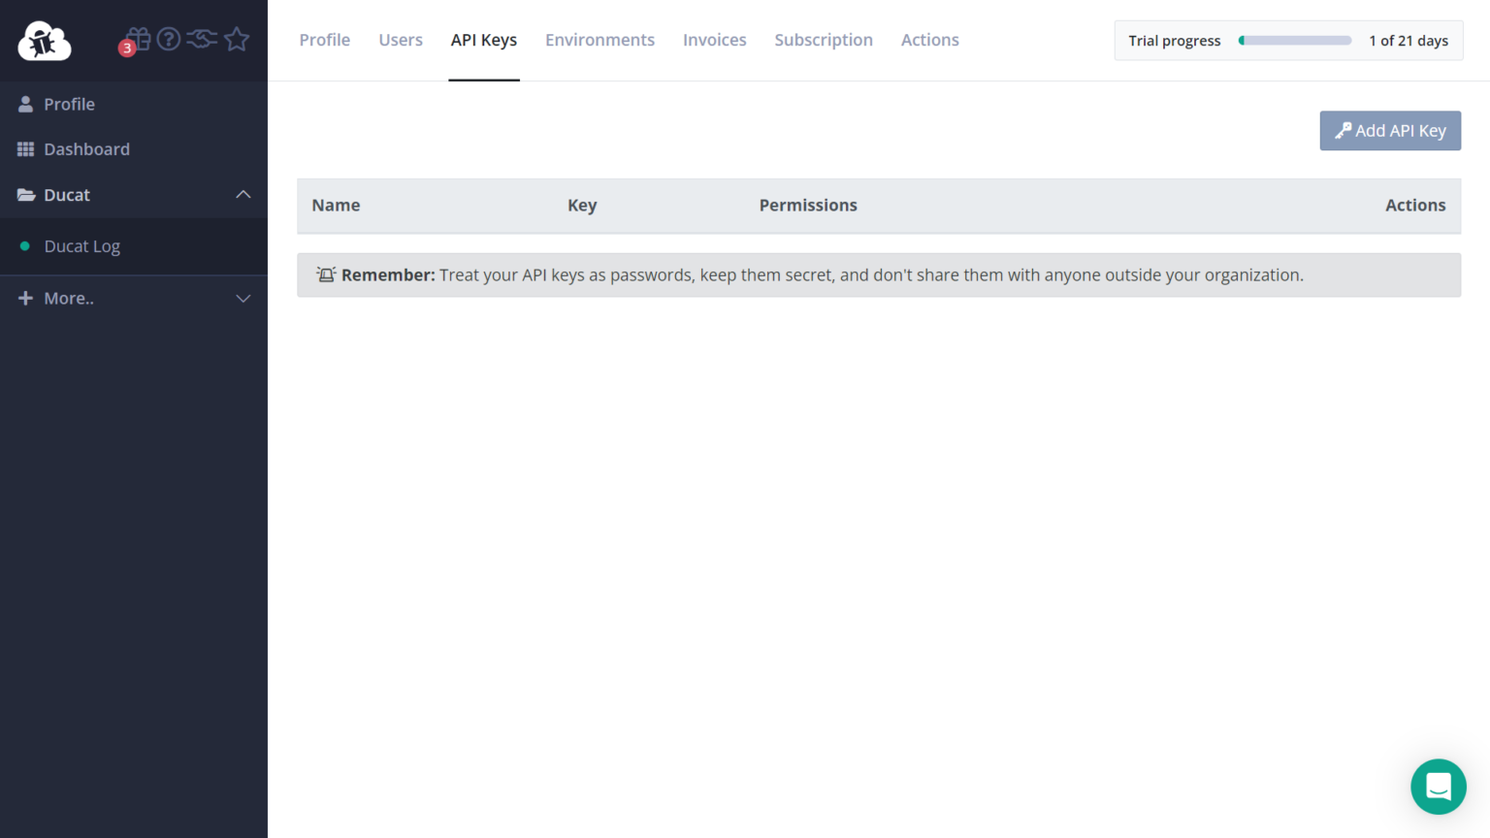Expand the More.. section chevron
This screenshot has height=838, width=1490.
tap(243, 299)
